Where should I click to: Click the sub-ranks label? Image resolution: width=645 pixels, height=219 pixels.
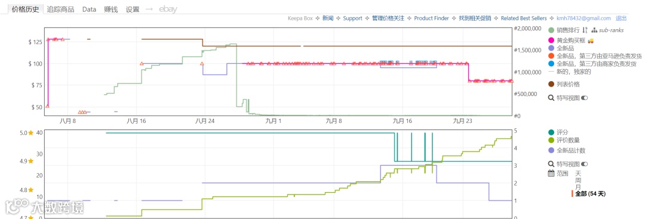point(611,30)
